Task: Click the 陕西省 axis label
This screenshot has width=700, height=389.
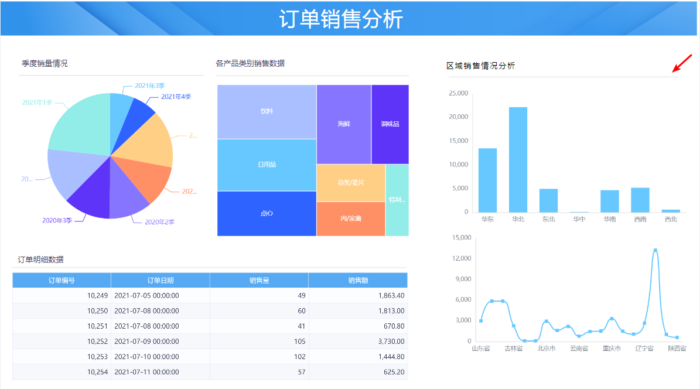Action: click(x=677, y=349)
